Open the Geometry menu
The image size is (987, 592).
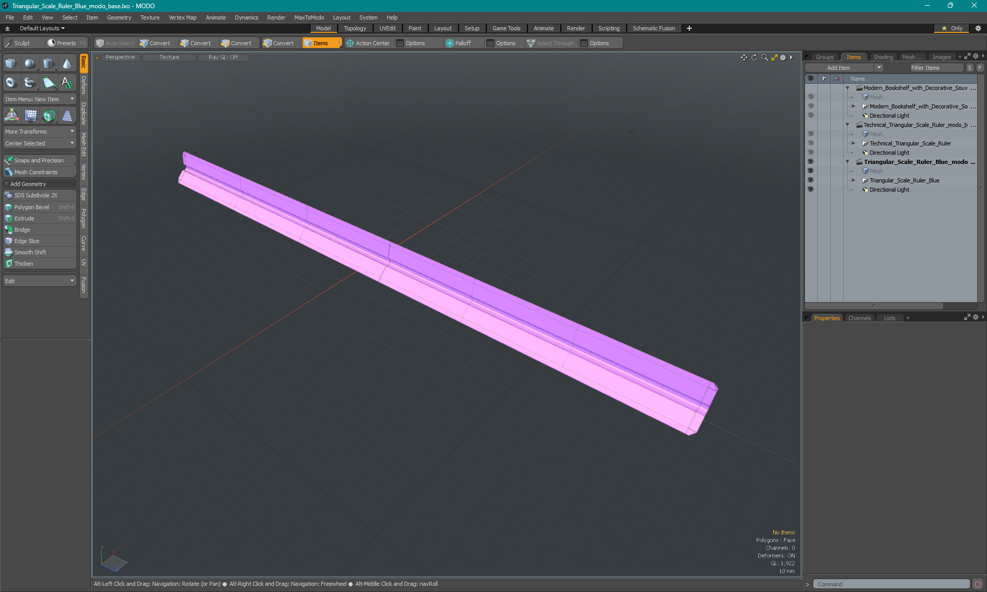119,17
